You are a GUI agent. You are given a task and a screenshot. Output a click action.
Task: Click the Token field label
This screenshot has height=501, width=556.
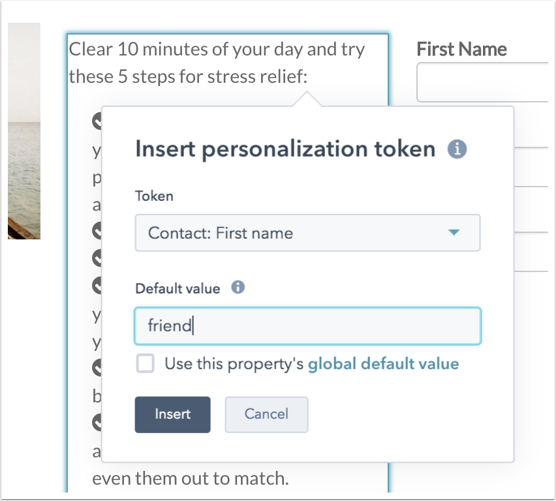click(x=154, y=196)
